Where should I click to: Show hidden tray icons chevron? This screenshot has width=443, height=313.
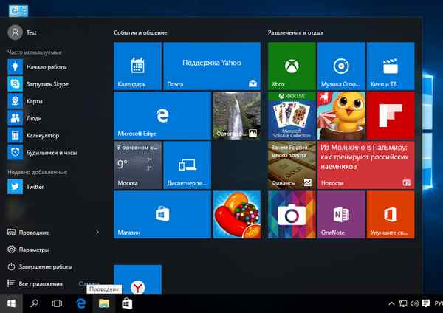pyautogui.click(x=391, y=303)
